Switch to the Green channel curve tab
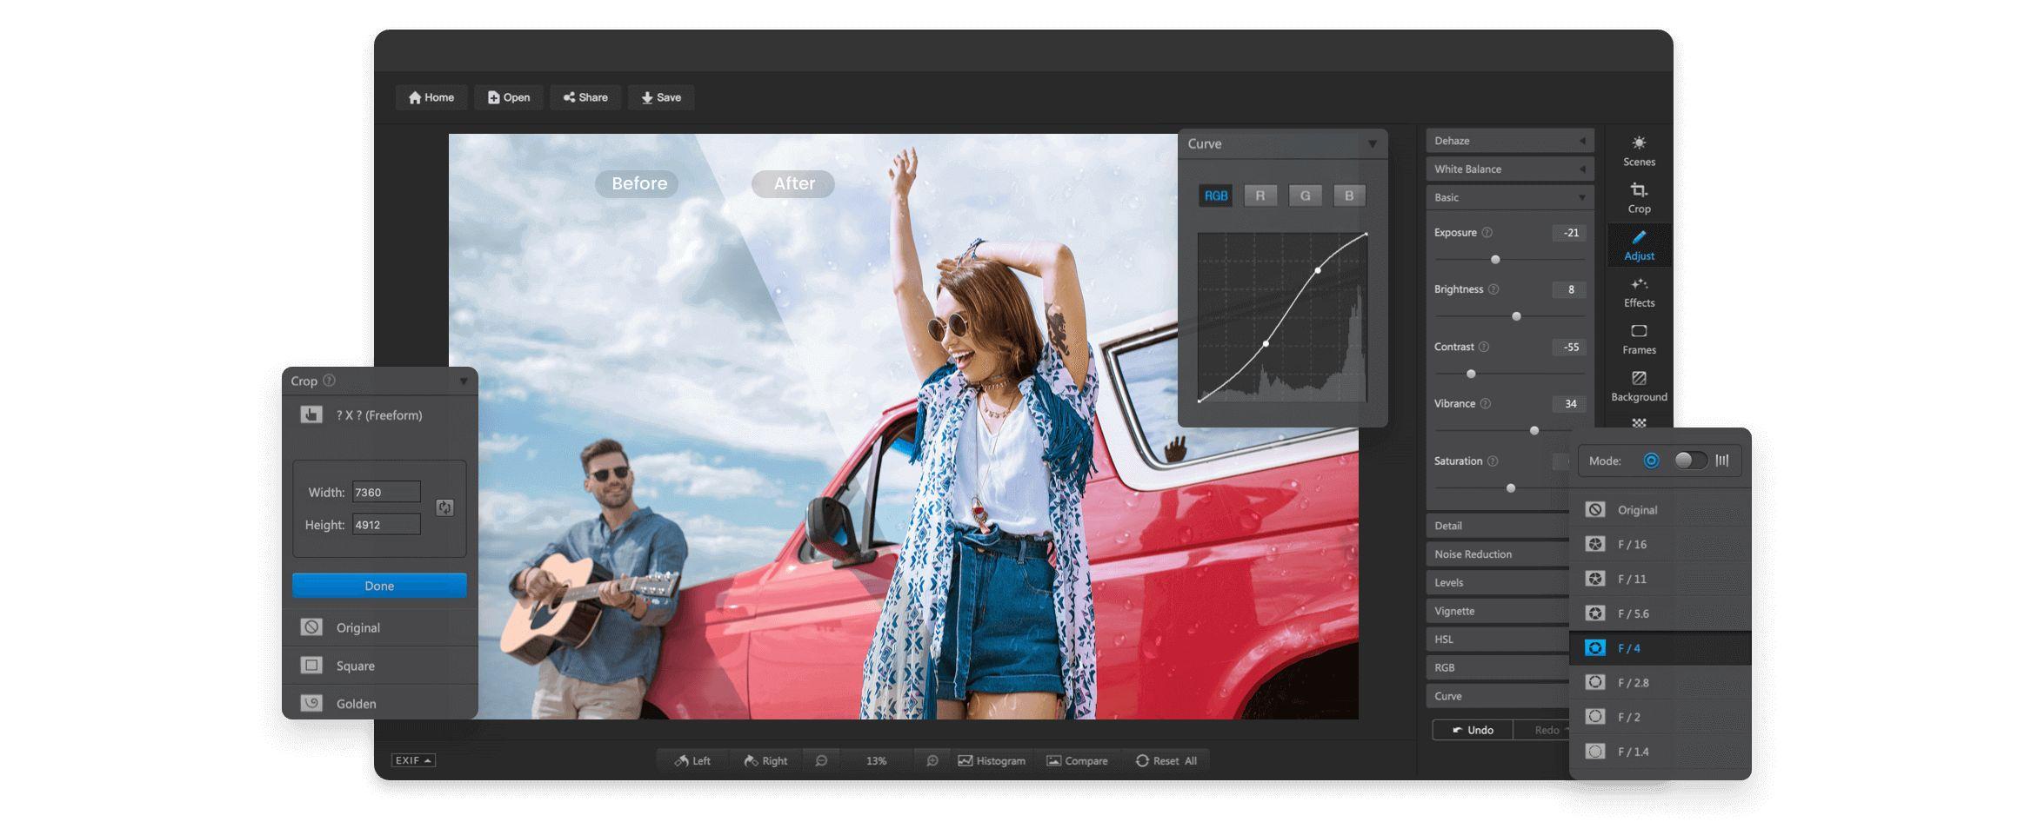The image size is (2018, 822). point(1305,196)
